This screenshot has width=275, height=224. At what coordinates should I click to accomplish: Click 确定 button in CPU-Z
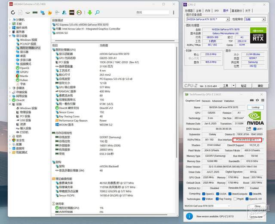pyautogui.click(x=260, y=86)
